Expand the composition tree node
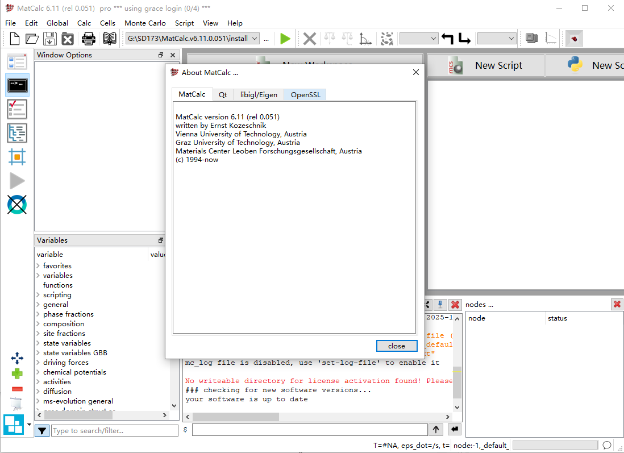The image size is (624, 453). [38, 324]
